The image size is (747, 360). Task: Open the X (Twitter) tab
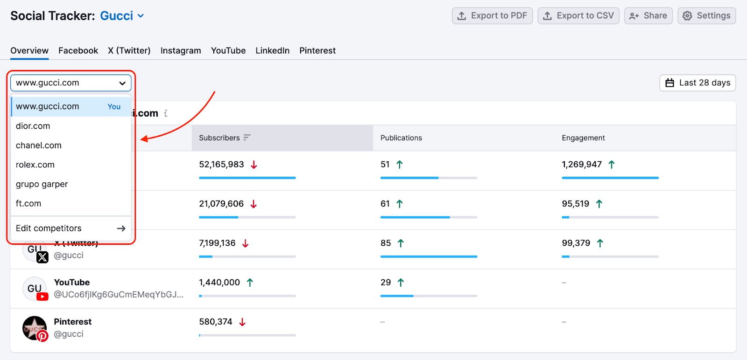[x=129, y=50]
